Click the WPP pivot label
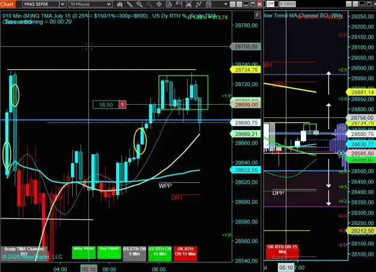Image resolution: width=376 pixels, height=272 pixels. point(165,186)
